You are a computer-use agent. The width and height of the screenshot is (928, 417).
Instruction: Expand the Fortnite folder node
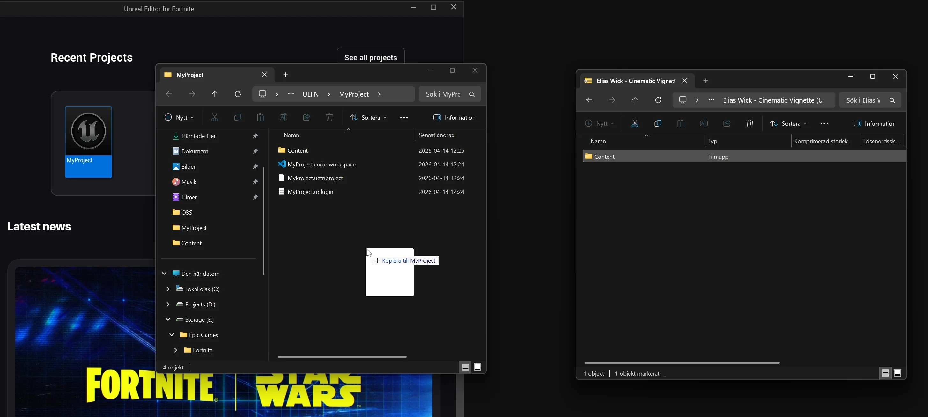(x=175, y=350)
